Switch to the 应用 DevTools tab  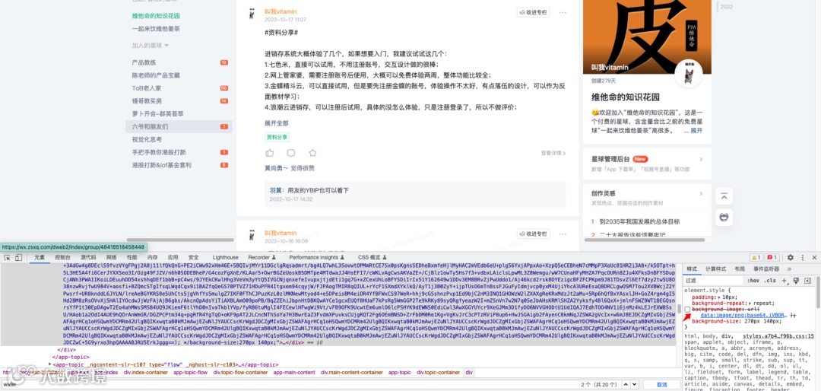[173, 257]
